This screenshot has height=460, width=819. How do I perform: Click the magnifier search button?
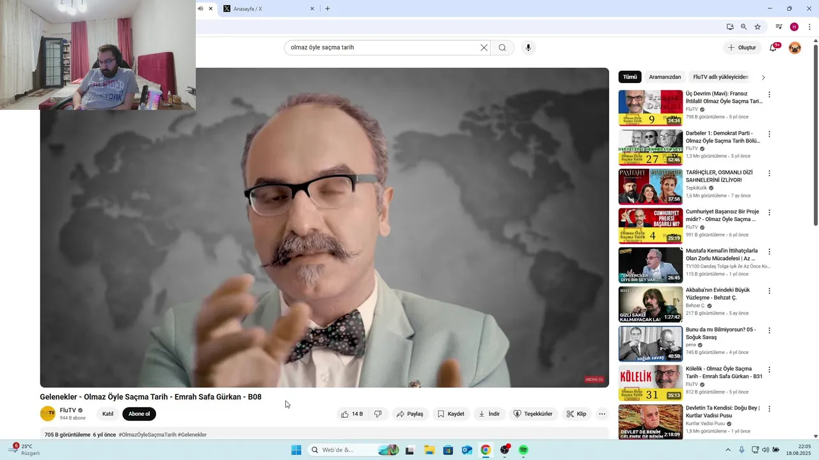tap(502, 47)
